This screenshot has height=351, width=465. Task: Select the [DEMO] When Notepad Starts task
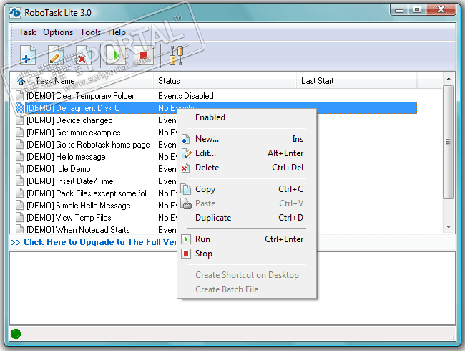78,229
